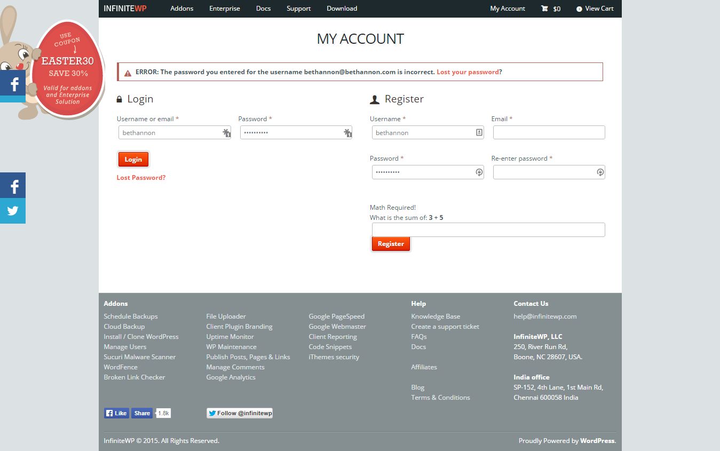Open Google PageSpeed footer link

click(x=337, y=317)
